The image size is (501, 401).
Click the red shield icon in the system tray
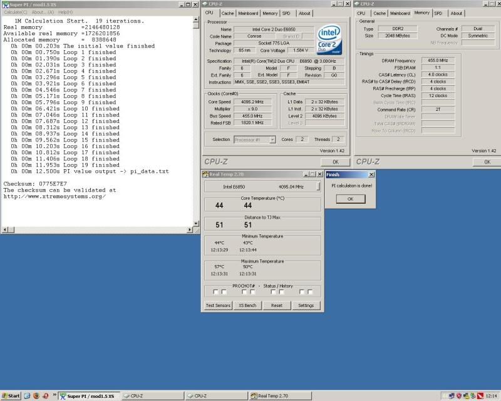coord(459,396)
